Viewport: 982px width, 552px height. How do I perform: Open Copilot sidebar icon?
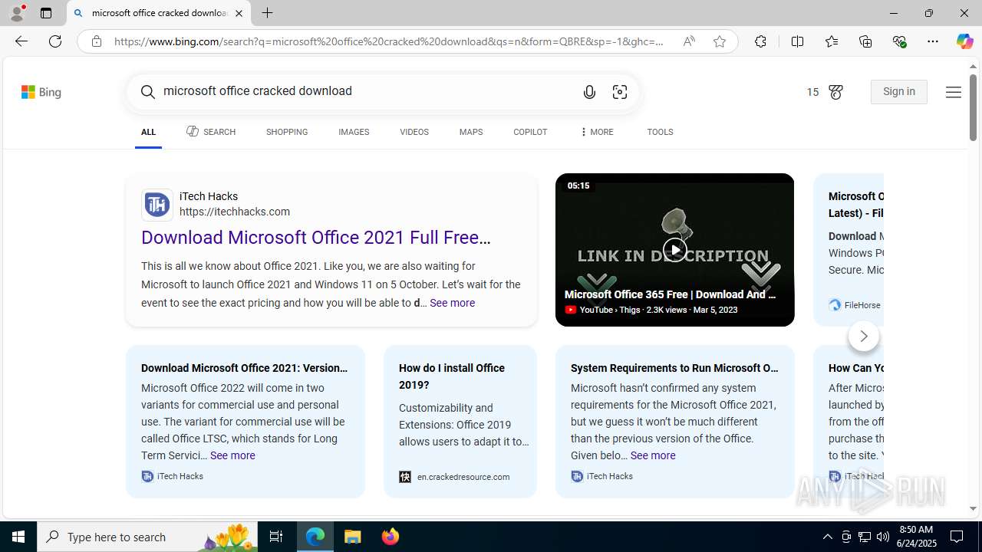pyautogui.click(x=964, y=41)
